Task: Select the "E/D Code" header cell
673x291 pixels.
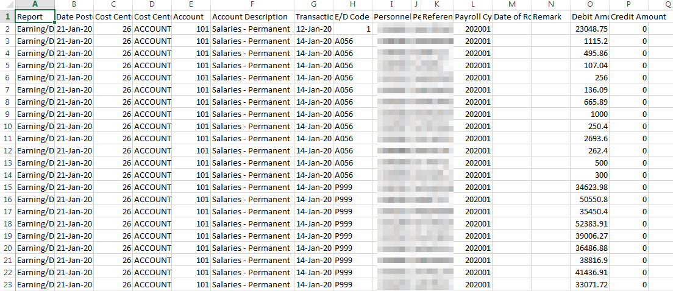Action: tap(352, 16)
